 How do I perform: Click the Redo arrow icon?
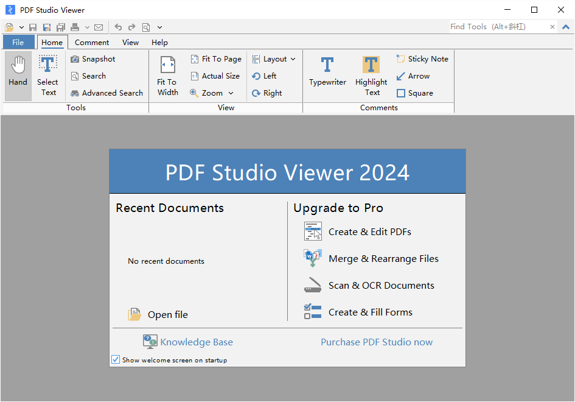[x=131, y=27]
